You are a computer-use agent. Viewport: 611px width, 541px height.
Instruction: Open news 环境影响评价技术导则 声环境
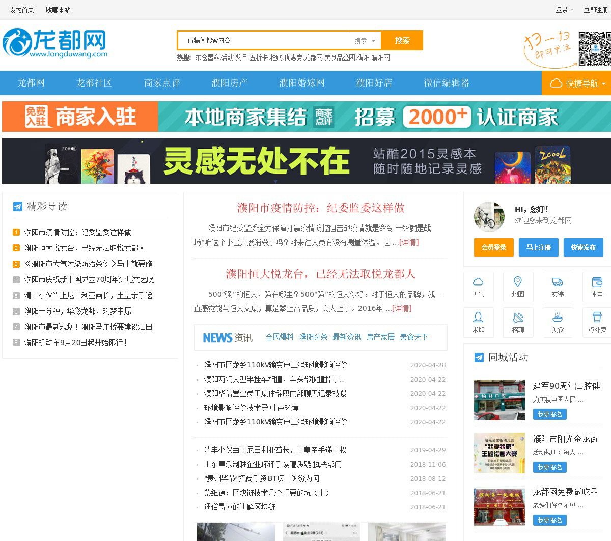pos(252,408)
